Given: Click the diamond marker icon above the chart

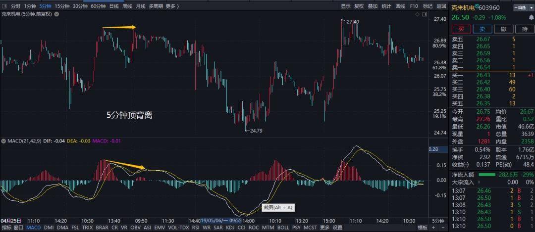Looking at the screenshot, I should (x=417, y=14).
